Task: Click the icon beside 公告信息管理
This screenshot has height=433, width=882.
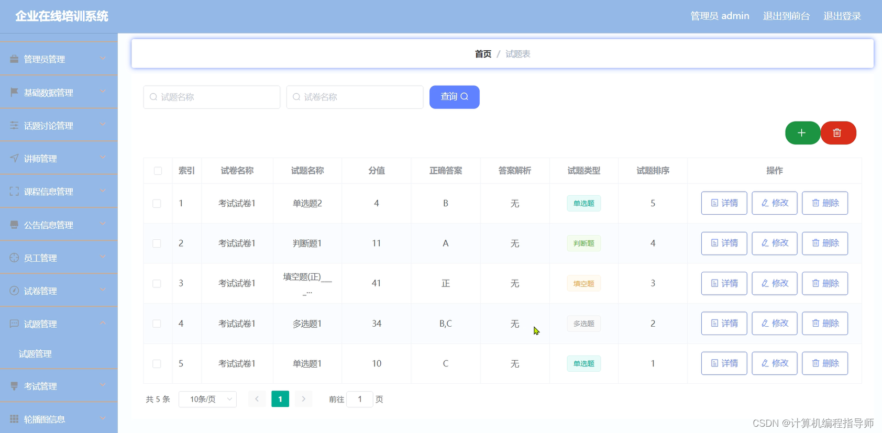Action: tap(14, 225)
